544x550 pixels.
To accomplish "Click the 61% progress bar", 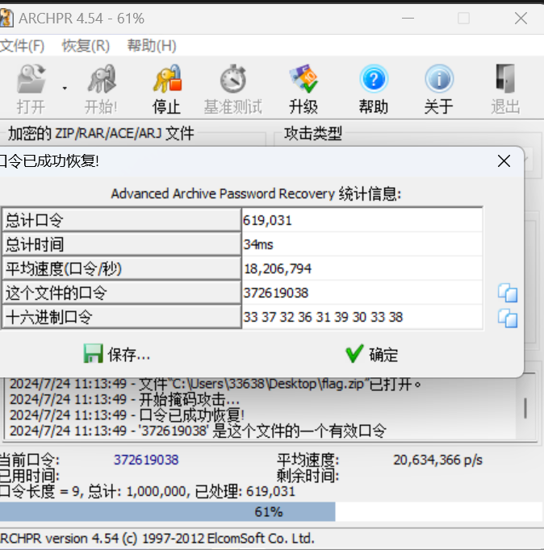I will (x=272, y=511).
